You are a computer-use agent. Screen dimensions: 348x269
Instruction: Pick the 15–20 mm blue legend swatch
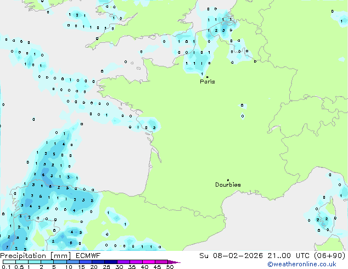(85, 262)
